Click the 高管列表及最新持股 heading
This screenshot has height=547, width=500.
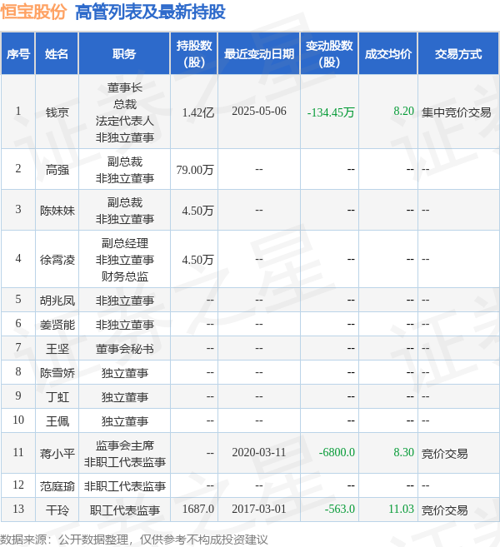coord(150,12)
